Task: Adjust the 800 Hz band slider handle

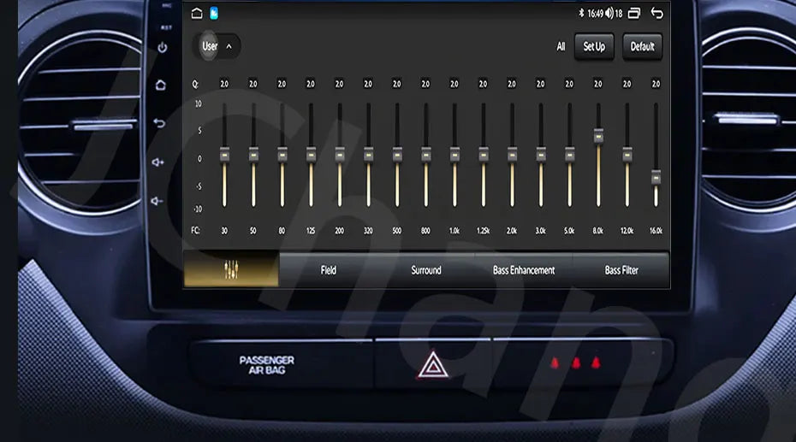Action: [426, 155]
